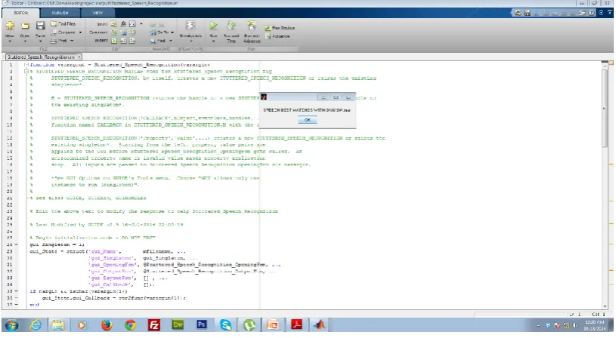Click the Run Section button
The height and width of the screenshot is (338, 616).
click(280, 28)
